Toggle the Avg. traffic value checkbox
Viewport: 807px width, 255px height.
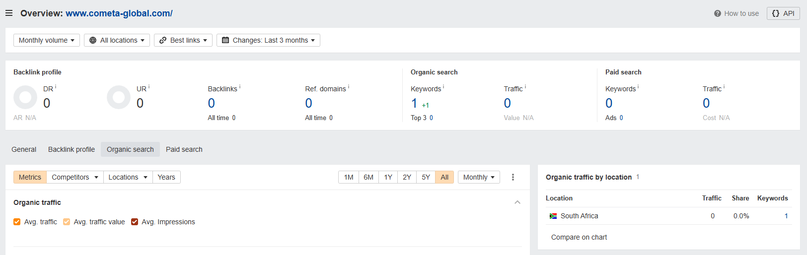[x=67, y=222]
